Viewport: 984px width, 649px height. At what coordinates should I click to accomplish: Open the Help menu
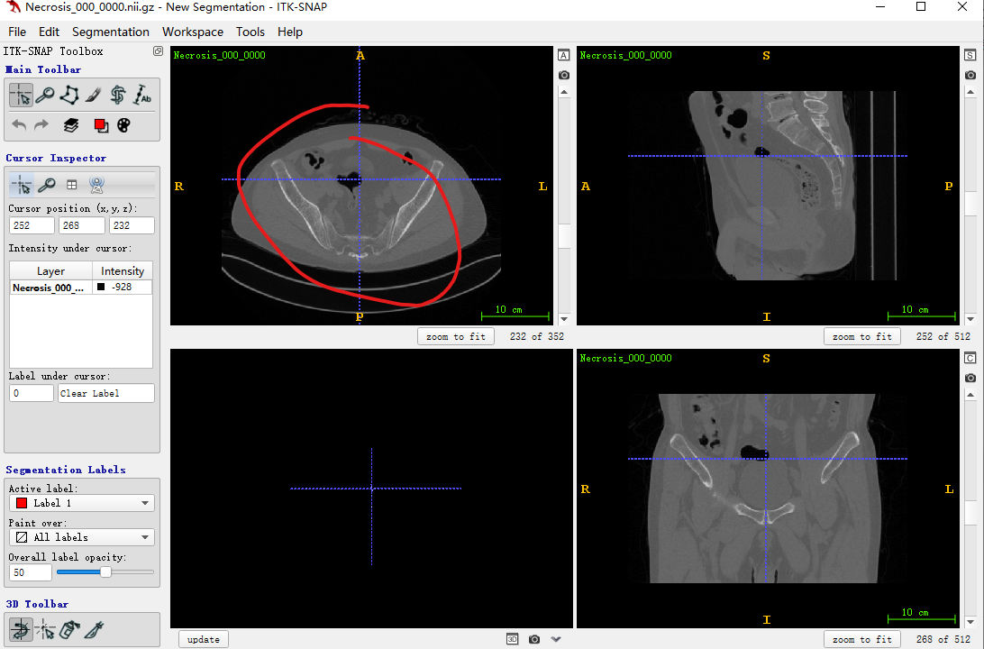click(290, 32)
